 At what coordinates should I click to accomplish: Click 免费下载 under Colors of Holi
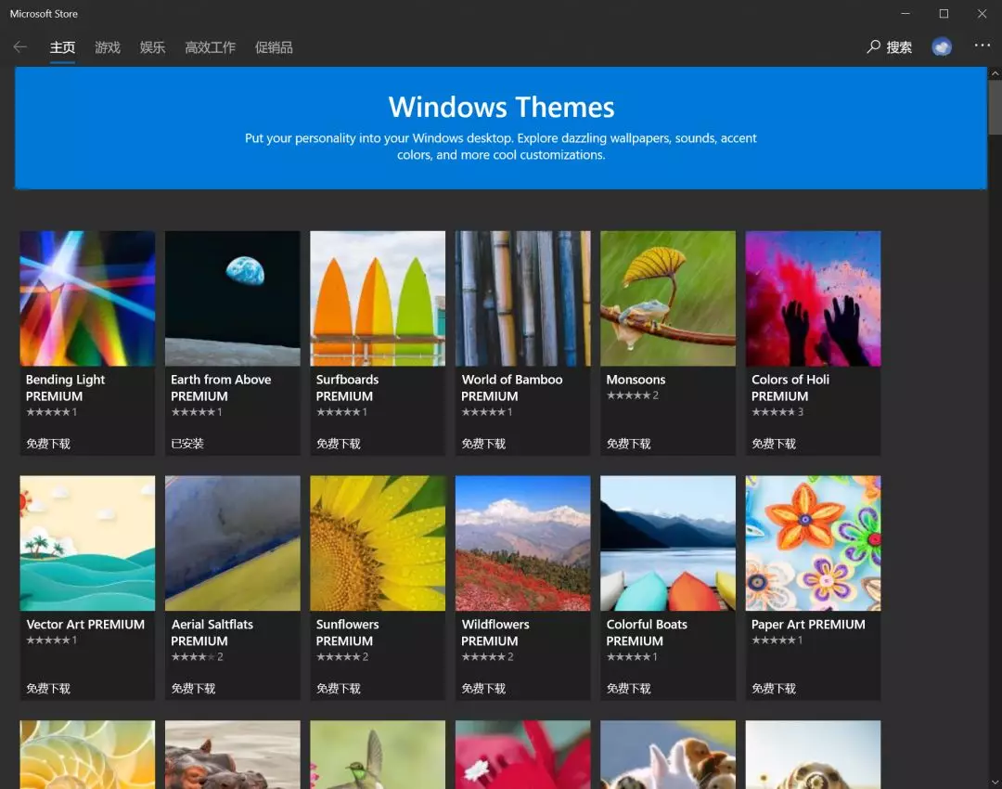click(773, 444)
